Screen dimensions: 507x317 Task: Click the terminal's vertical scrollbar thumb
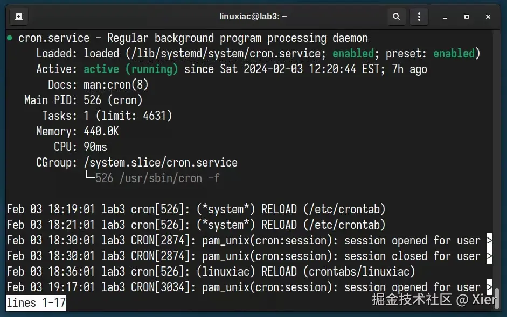tap(496, 296)
